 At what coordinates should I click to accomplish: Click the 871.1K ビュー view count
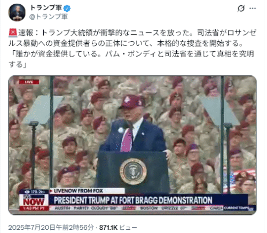click(x=118, y=228)
